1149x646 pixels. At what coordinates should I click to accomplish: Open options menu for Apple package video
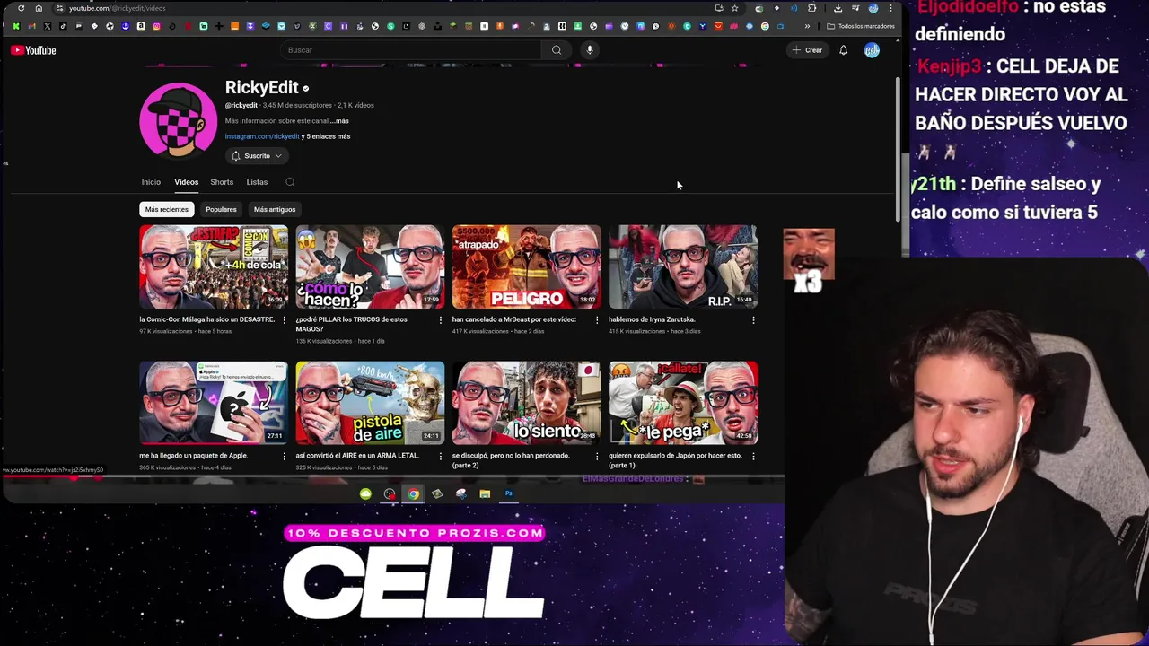tap(284, 457)
